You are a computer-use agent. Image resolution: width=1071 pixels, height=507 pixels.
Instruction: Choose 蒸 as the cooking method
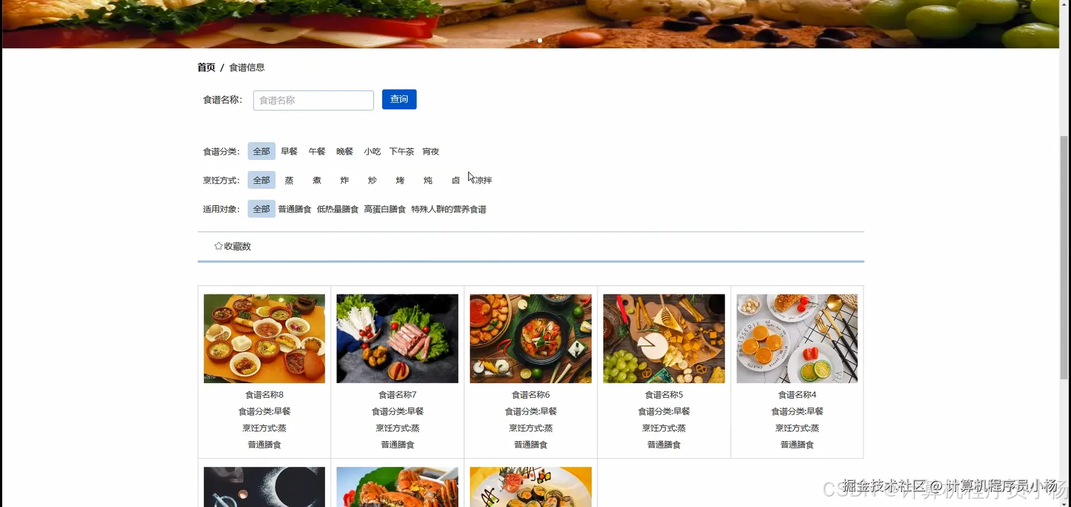288,180
